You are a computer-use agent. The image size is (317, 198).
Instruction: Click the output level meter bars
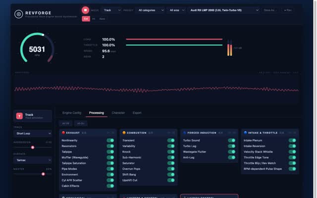coord(230,48)
